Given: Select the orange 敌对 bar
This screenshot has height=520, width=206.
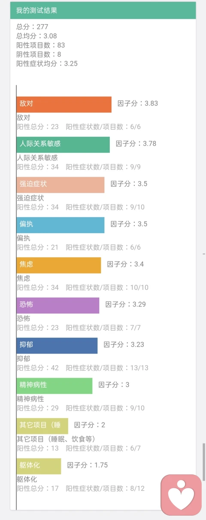Looking at the screenshot, I should point(64,105).
